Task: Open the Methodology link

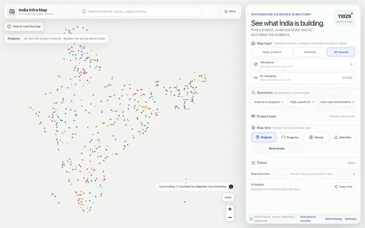Action: click(333, 219)
